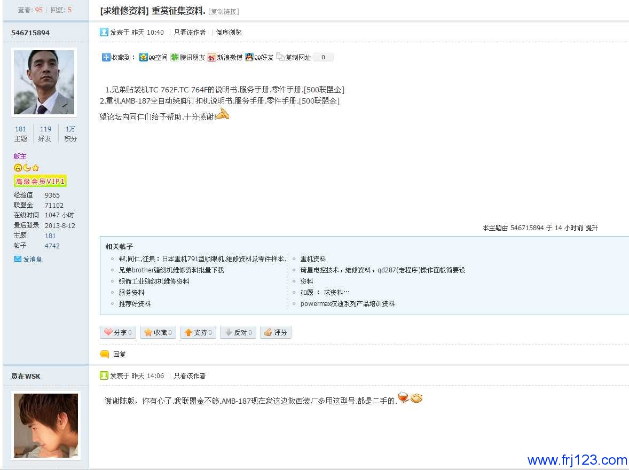Open user 546715894's avatar photo

click(44, 82)
